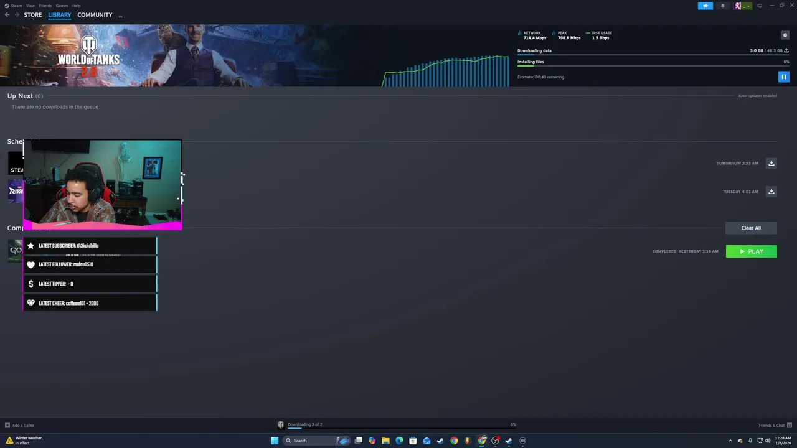797x448 pixels.
Task: Click the green PLAY button
Action: [x=751, y=251]
